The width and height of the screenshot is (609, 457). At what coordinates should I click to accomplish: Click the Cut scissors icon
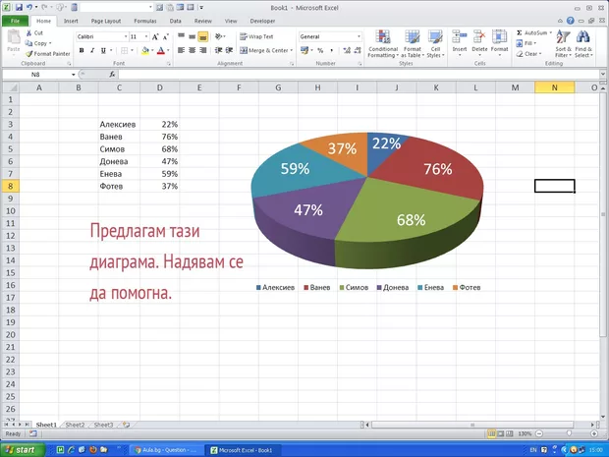[28, 33]
